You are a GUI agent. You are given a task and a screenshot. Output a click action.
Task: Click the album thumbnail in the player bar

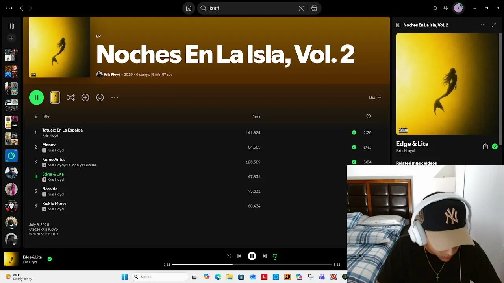pyautogui.click(x=11, y=259)
